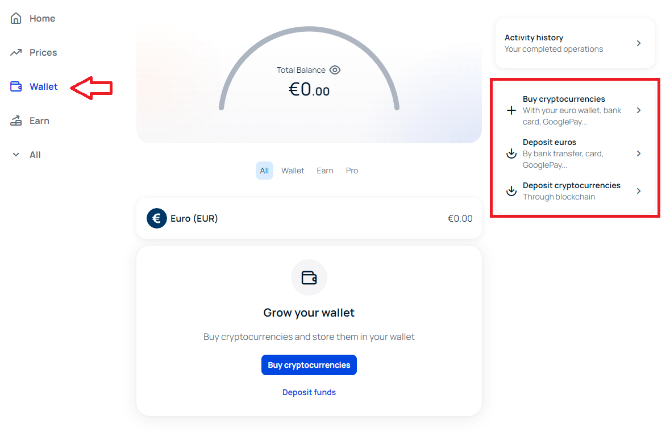Image resolution: width=670 pixels, height=432 pixels.
Task: Click the download icon beside Deposit euros
Action: [511, 153]
